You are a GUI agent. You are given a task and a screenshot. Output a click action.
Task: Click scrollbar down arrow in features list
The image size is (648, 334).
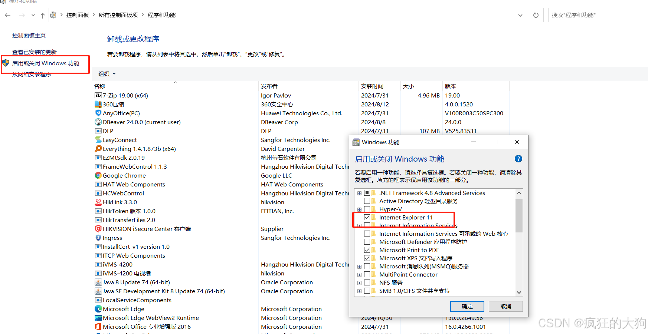519,292
